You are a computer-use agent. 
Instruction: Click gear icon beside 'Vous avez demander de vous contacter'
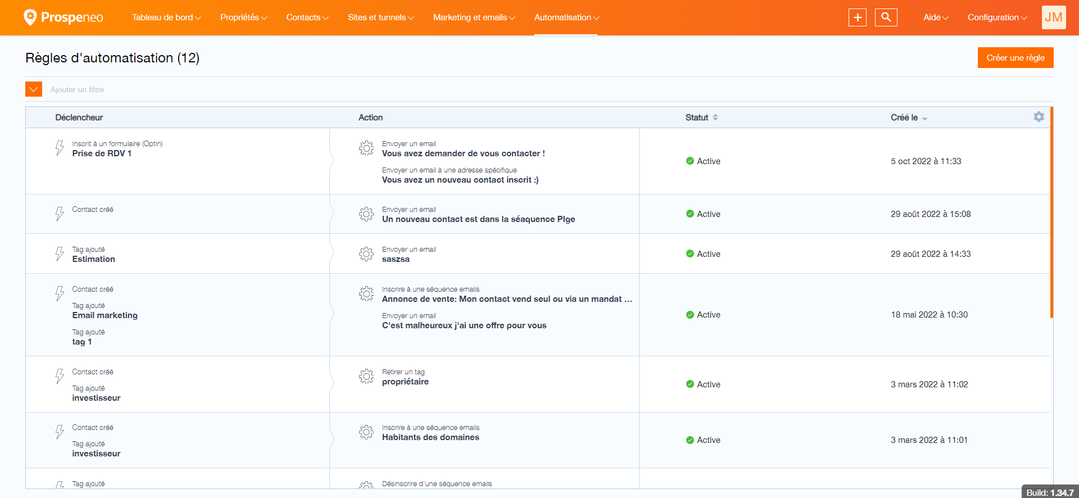point(366,148)
